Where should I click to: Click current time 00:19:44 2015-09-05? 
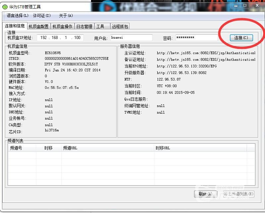click(176, 92)
